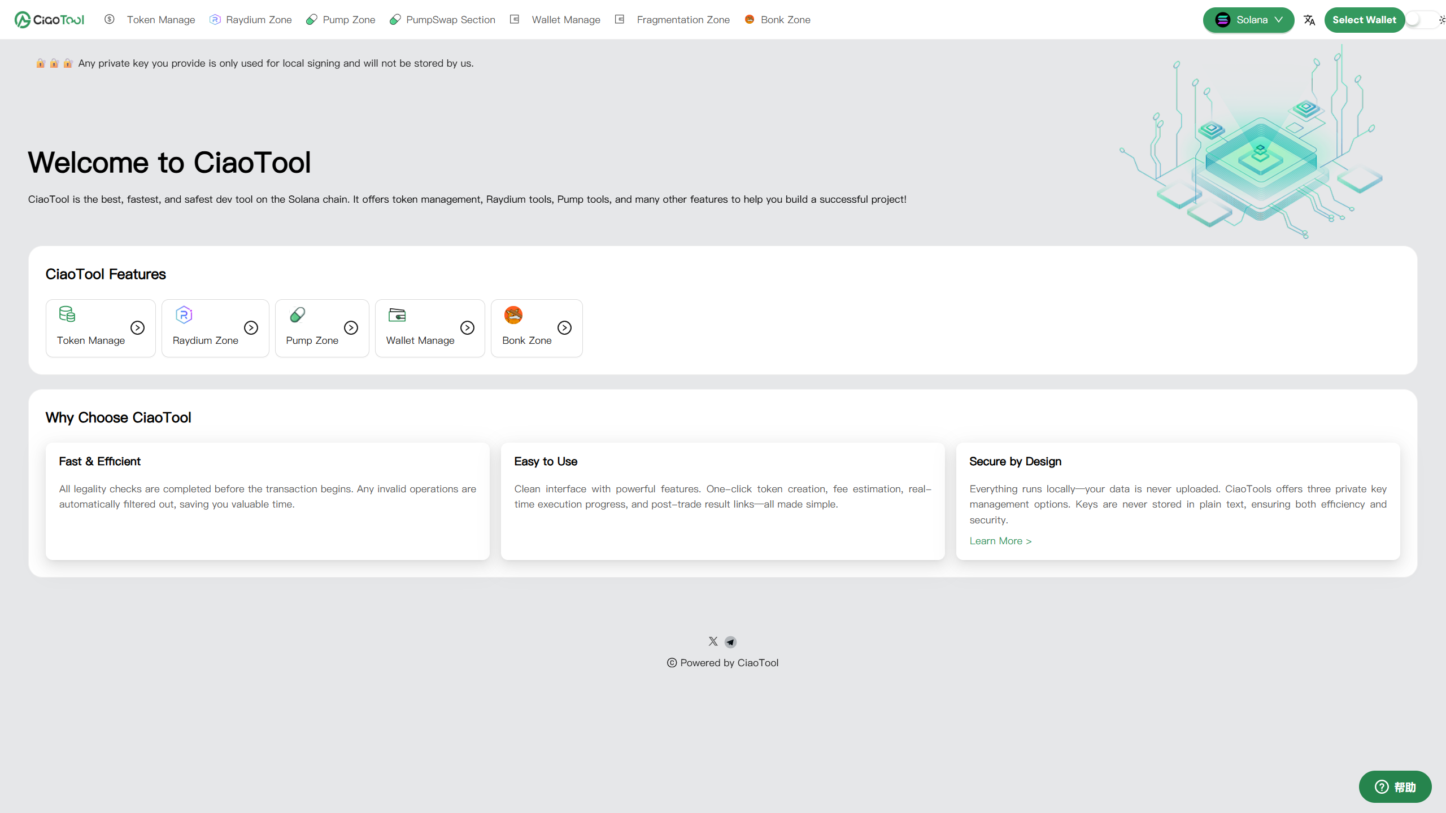Click the Pump Zone pill icon in navbar
This screenshot has height=813, width=1446.
coord(312,20)
